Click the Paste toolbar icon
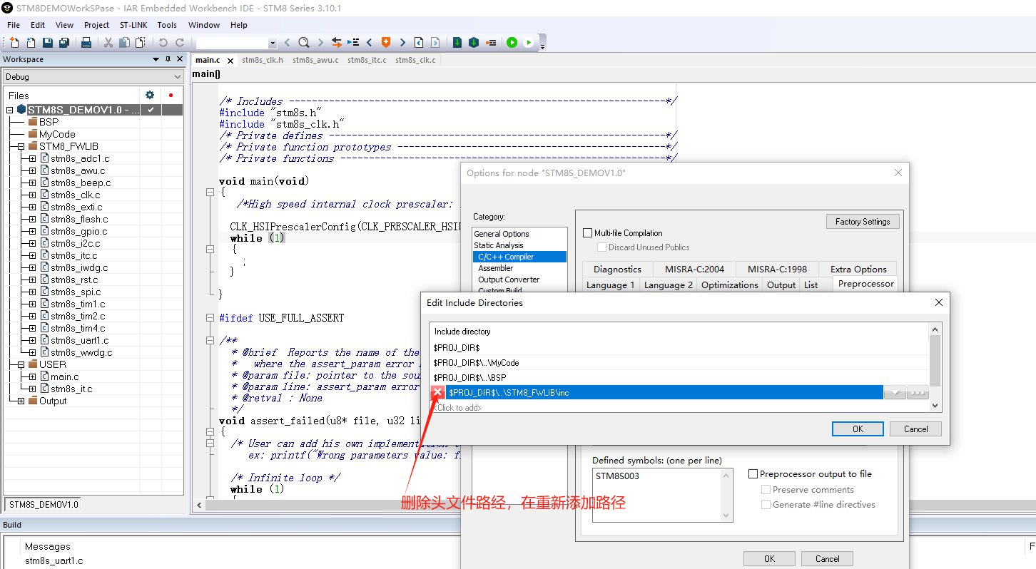Viewport: 1036px width, 569px height. click(140, 43)
